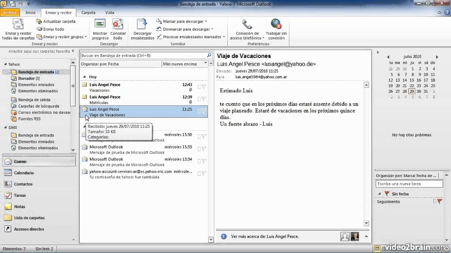Flag the yahoo-account-services message
The height and width of the screenshot is (253, 451).
[x=204, y=173]
